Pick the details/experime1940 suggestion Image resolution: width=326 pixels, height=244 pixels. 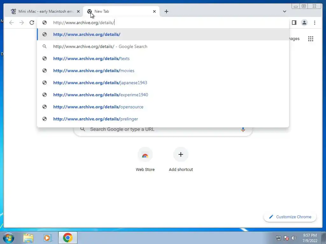(x=163, y=95)
